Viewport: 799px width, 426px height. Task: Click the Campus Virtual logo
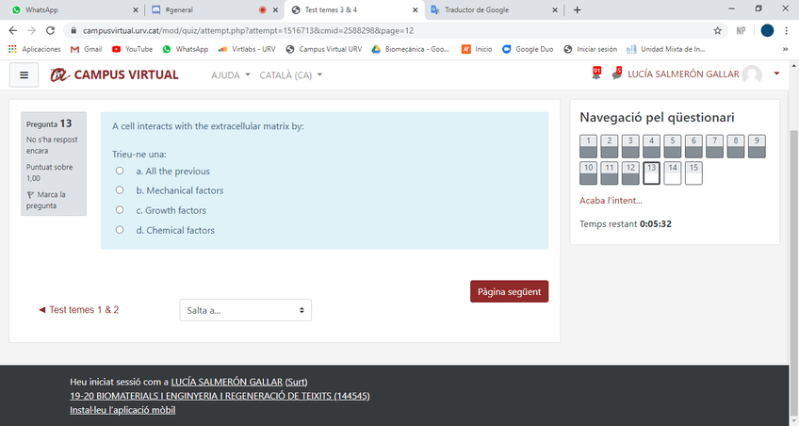click(x=114, y=74)
